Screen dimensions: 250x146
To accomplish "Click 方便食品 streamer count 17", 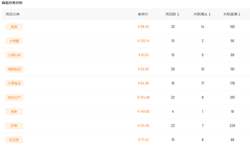I will pyautogui.click(x=202, y=83).
